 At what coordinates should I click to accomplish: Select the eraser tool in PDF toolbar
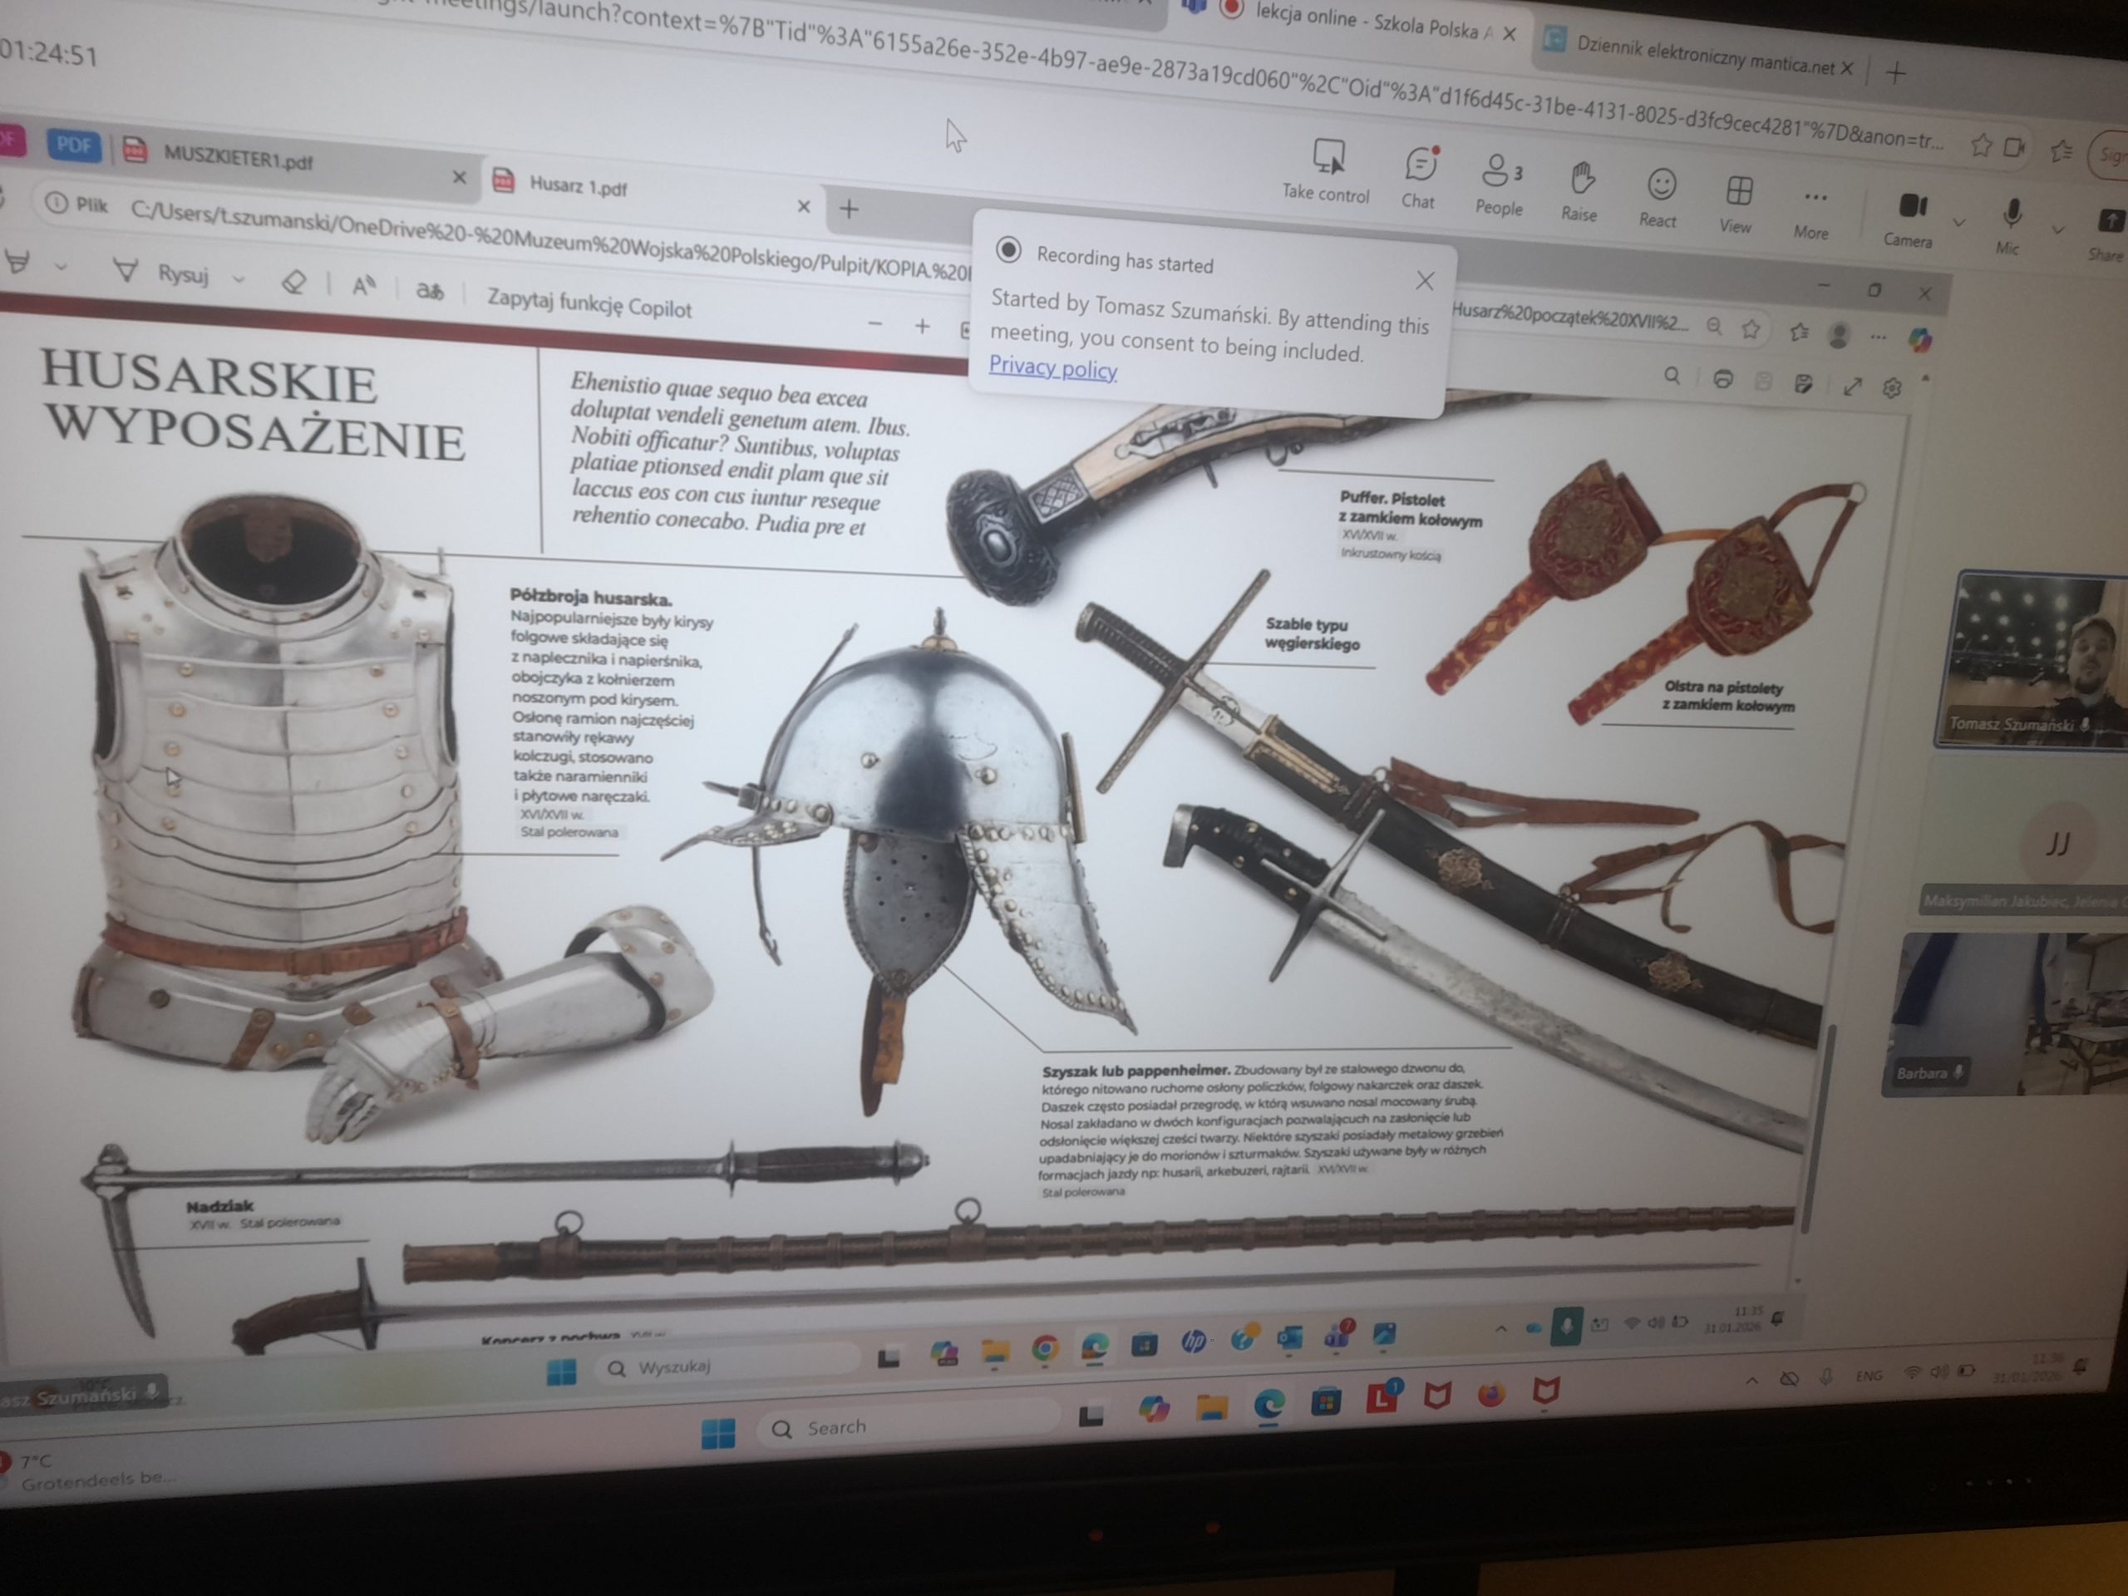(293, 282)
